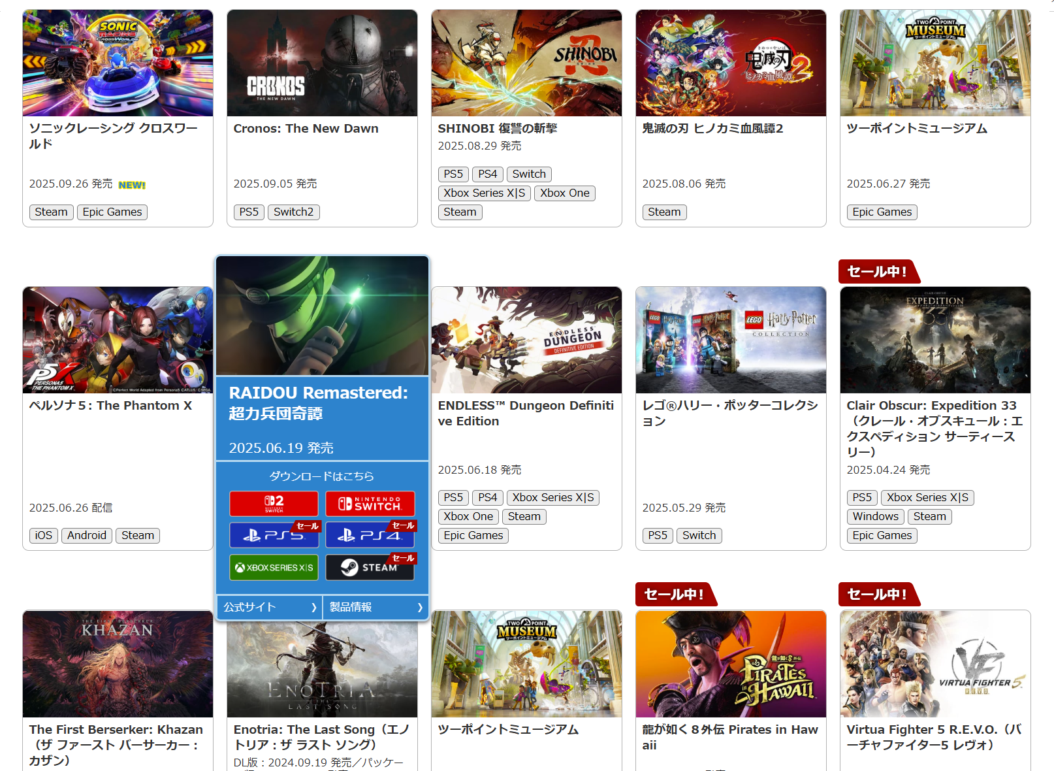Click Xbox One tag under SHINOBI

click(564, 193)
